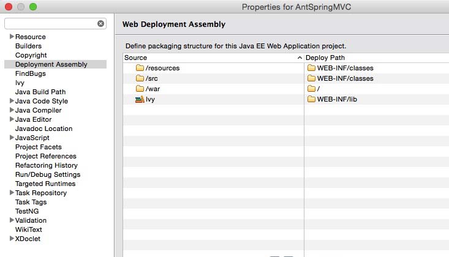Expand the Validation tree node
449x257 pixels.
tap(12, 220)
